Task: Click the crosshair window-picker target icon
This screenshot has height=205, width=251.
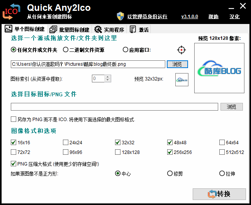Action: [181, 50]
